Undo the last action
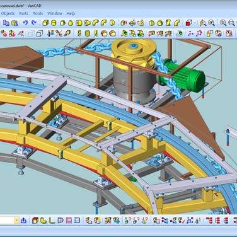 click(25, 23)
